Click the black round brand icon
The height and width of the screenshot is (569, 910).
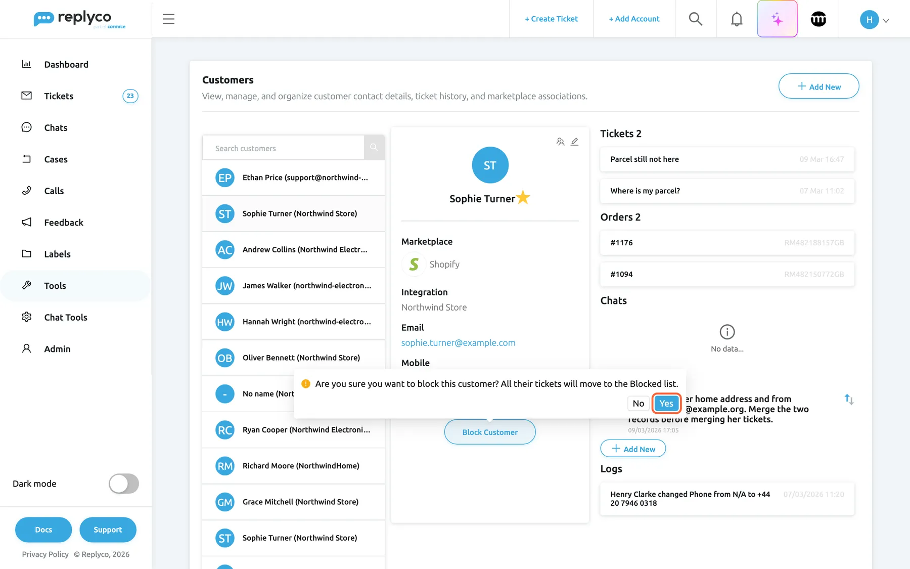coord(818,19)
